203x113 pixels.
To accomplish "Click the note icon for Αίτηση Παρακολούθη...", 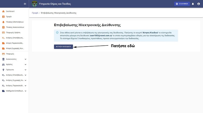I will pyautogui.click(x=3, y=43).
